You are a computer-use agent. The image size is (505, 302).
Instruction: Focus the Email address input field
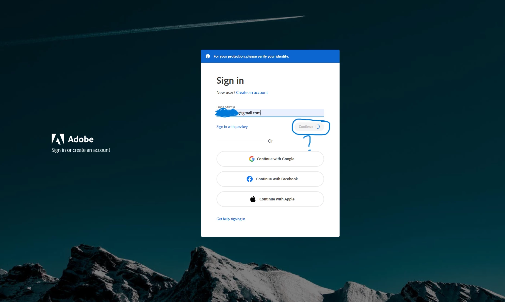270,113
